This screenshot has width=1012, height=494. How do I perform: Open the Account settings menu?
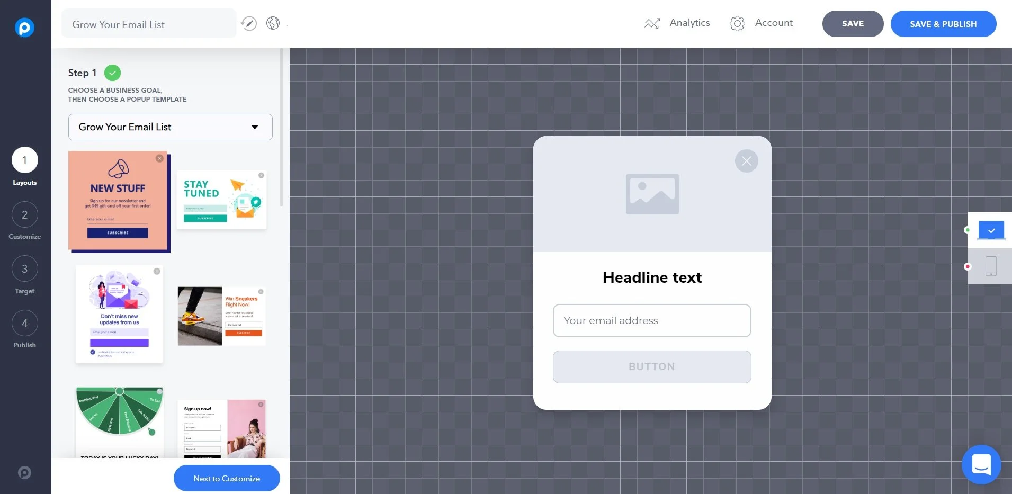click(x=761, y=23)
